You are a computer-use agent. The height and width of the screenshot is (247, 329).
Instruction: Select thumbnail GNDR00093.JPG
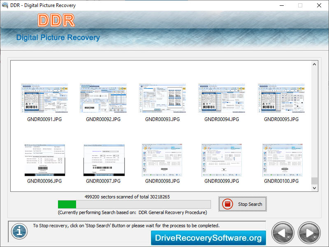point(162,98)
